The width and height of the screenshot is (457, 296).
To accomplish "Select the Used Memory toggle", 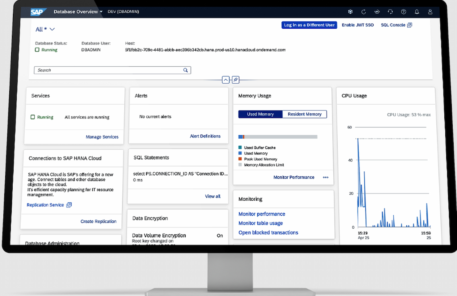I will click(x=260, y=114).
